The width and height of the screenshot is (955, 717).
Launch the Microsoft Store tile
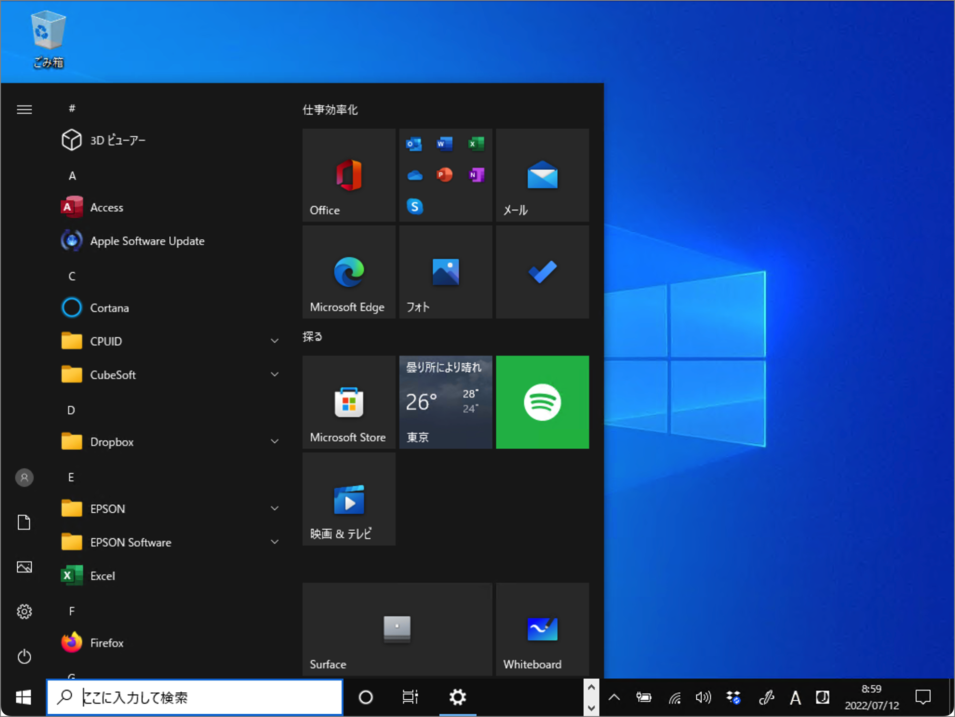pos(348,403)
